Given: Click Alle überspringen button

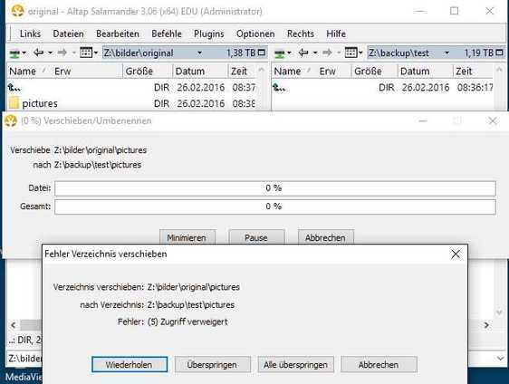Looking at the screenshot, I should coord(295,364).
